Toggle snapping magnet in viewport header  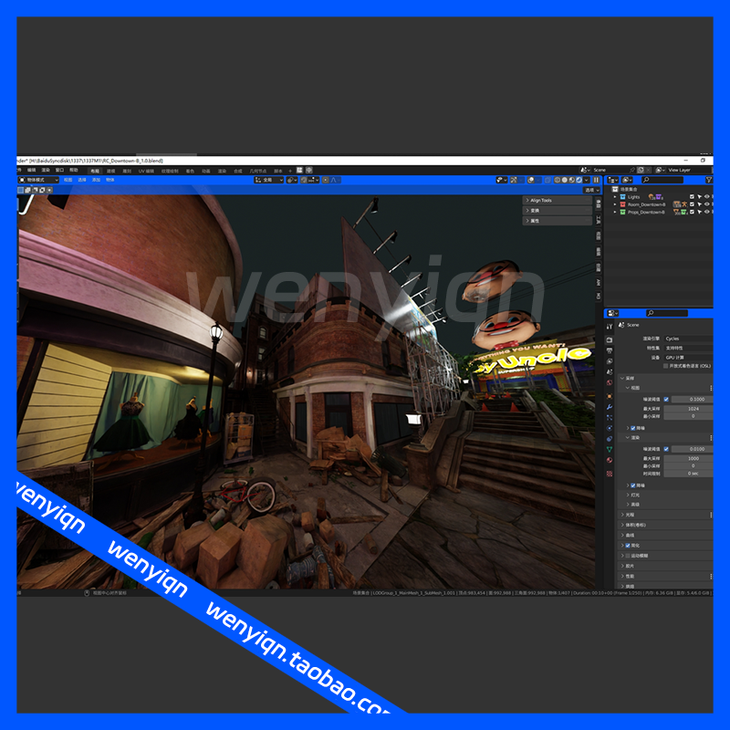pos(304,180)
